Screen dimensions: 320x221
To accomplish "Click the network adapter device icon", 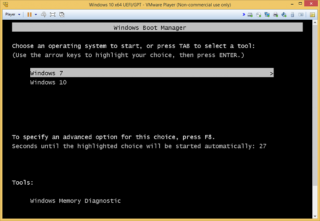I will pyautogui.click(x=267, y=15).
